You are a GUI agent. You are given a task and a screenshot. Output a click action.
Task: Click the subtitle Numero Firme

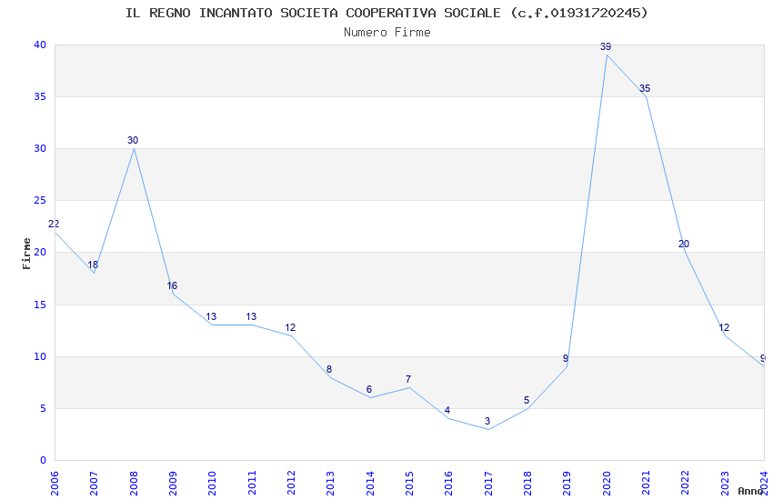tap(387, 33)
